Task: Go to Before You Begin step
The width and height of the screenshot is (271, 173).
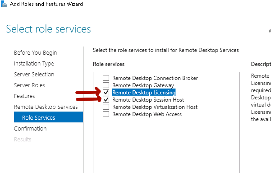Action: coord(36,53)
